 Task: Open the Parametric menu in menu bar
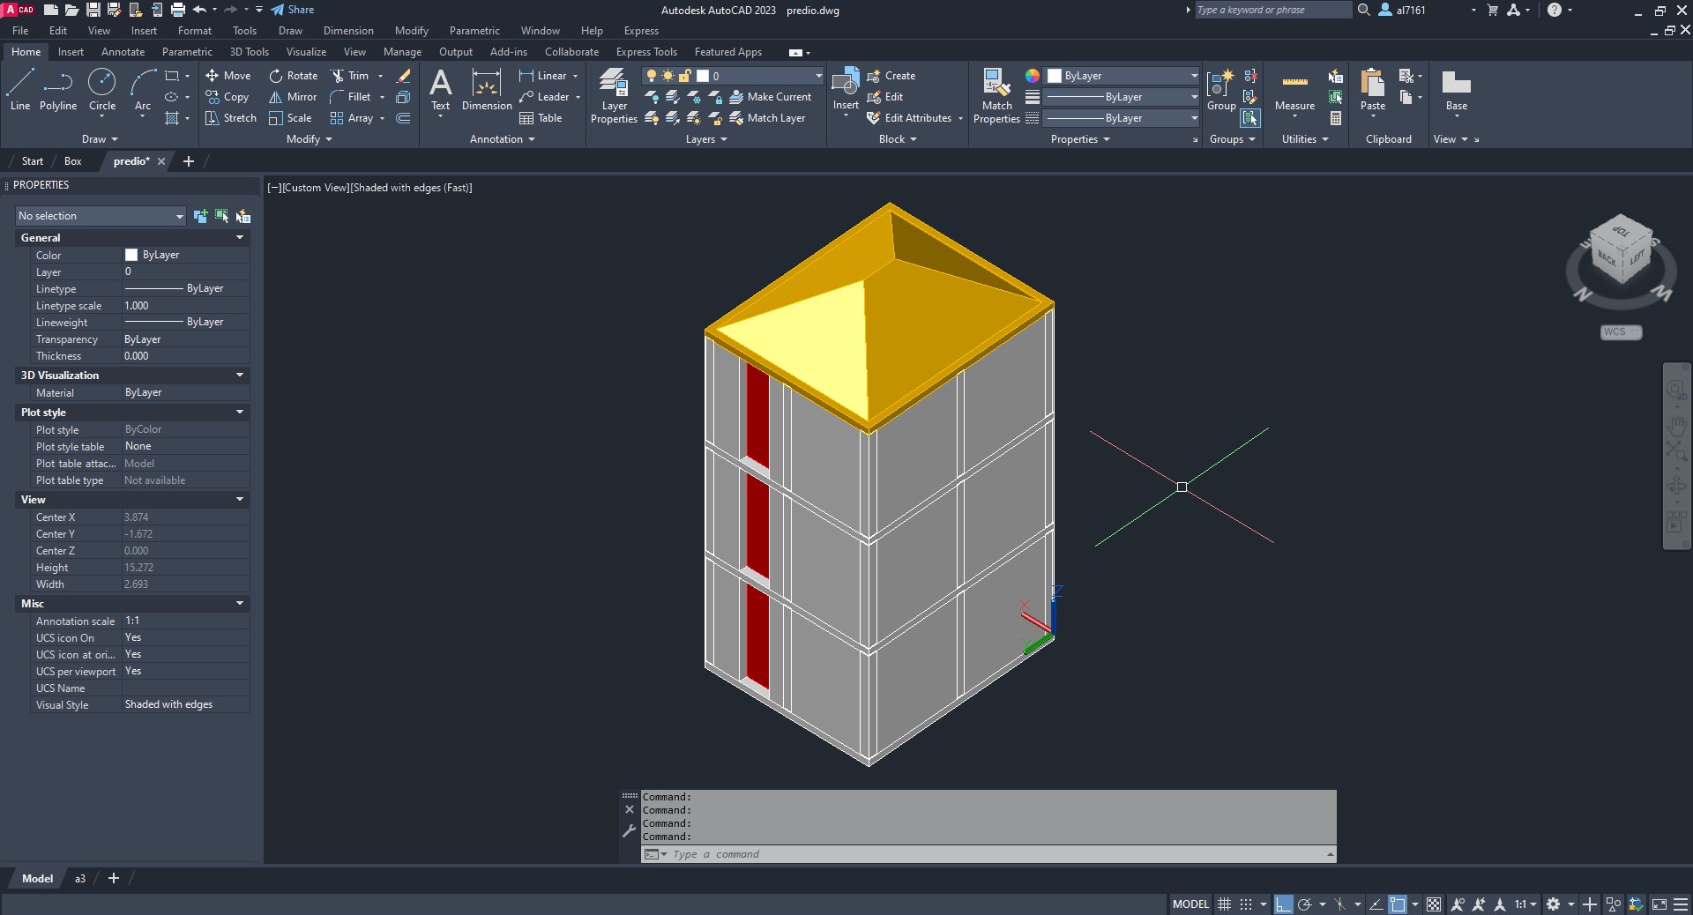(x=474, y=31)
